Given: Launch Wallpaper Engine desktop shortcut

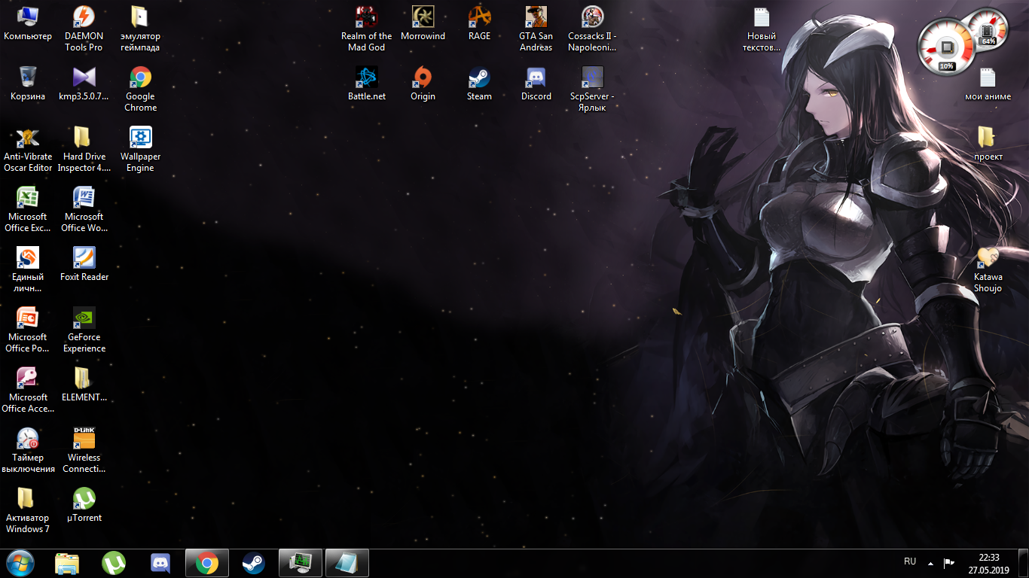Looking at the screenshot, I should click(x=140, y=149).
